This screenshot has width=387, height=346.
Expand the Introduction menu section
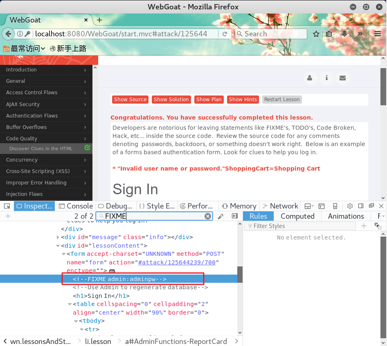(46, 70)
